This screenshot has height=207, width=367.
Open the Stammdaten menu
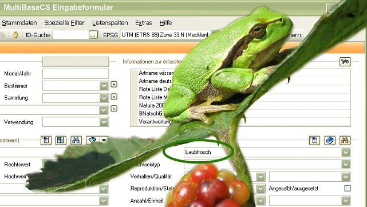tap(19, 23)
